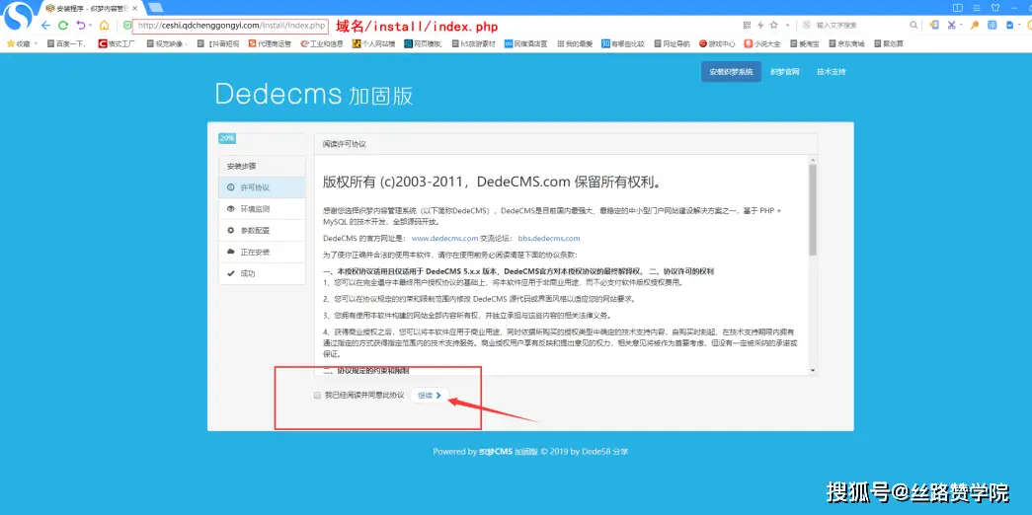Click the green security shield icon
The width and height of the screenshot is (1032, 515).
127,26
